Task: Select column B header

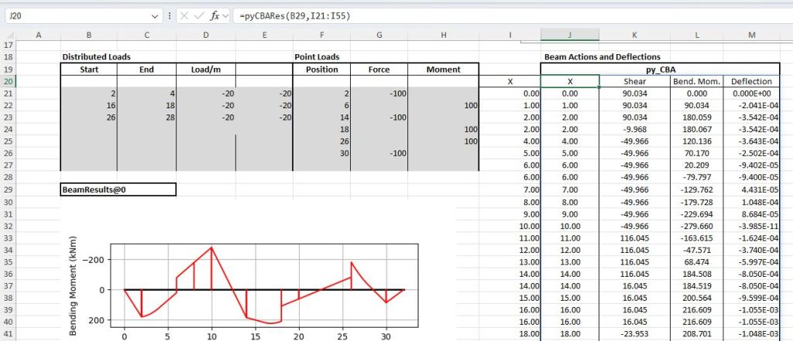Action: 88,35
